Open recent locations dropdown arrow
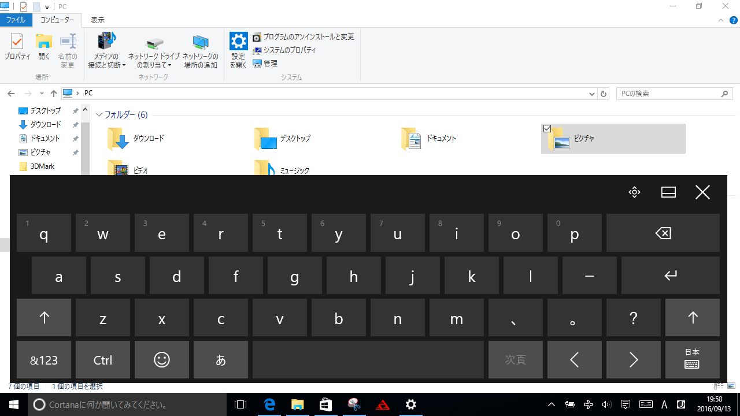 tap(42, 94)
